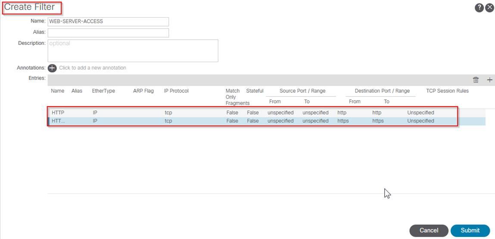Click the Name field containing WEB-SERVER-ACCESS
This screenshot has width=495, height=239.
coord(108,22)
